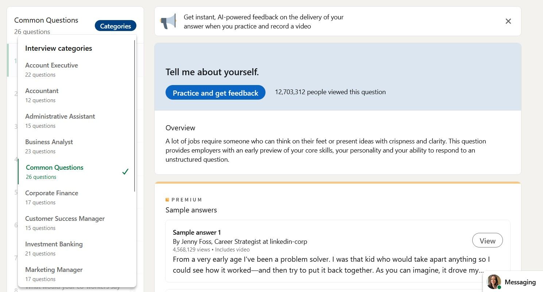
Task: Click the green checkmark beside Common Questions
Action: pyautogui.click(x=125, y=172)
